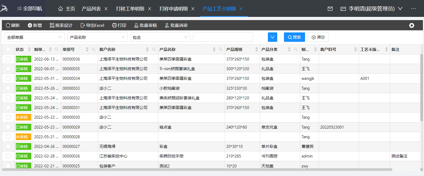424x176 pixels.
Task: Open 报表设计 report design tool
Action: [52, 25]
